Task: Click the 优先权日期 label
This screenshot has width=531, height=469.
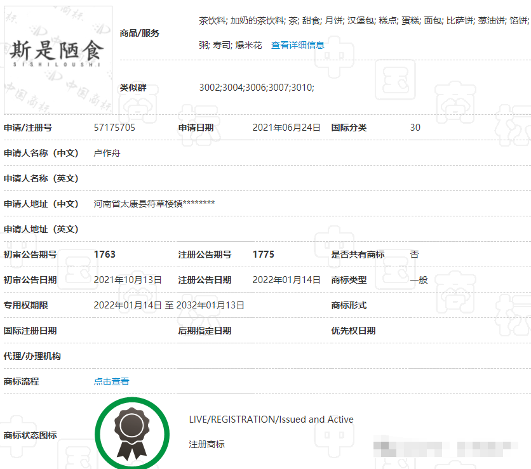Action: pyautogui.click(x=353, y=331)
